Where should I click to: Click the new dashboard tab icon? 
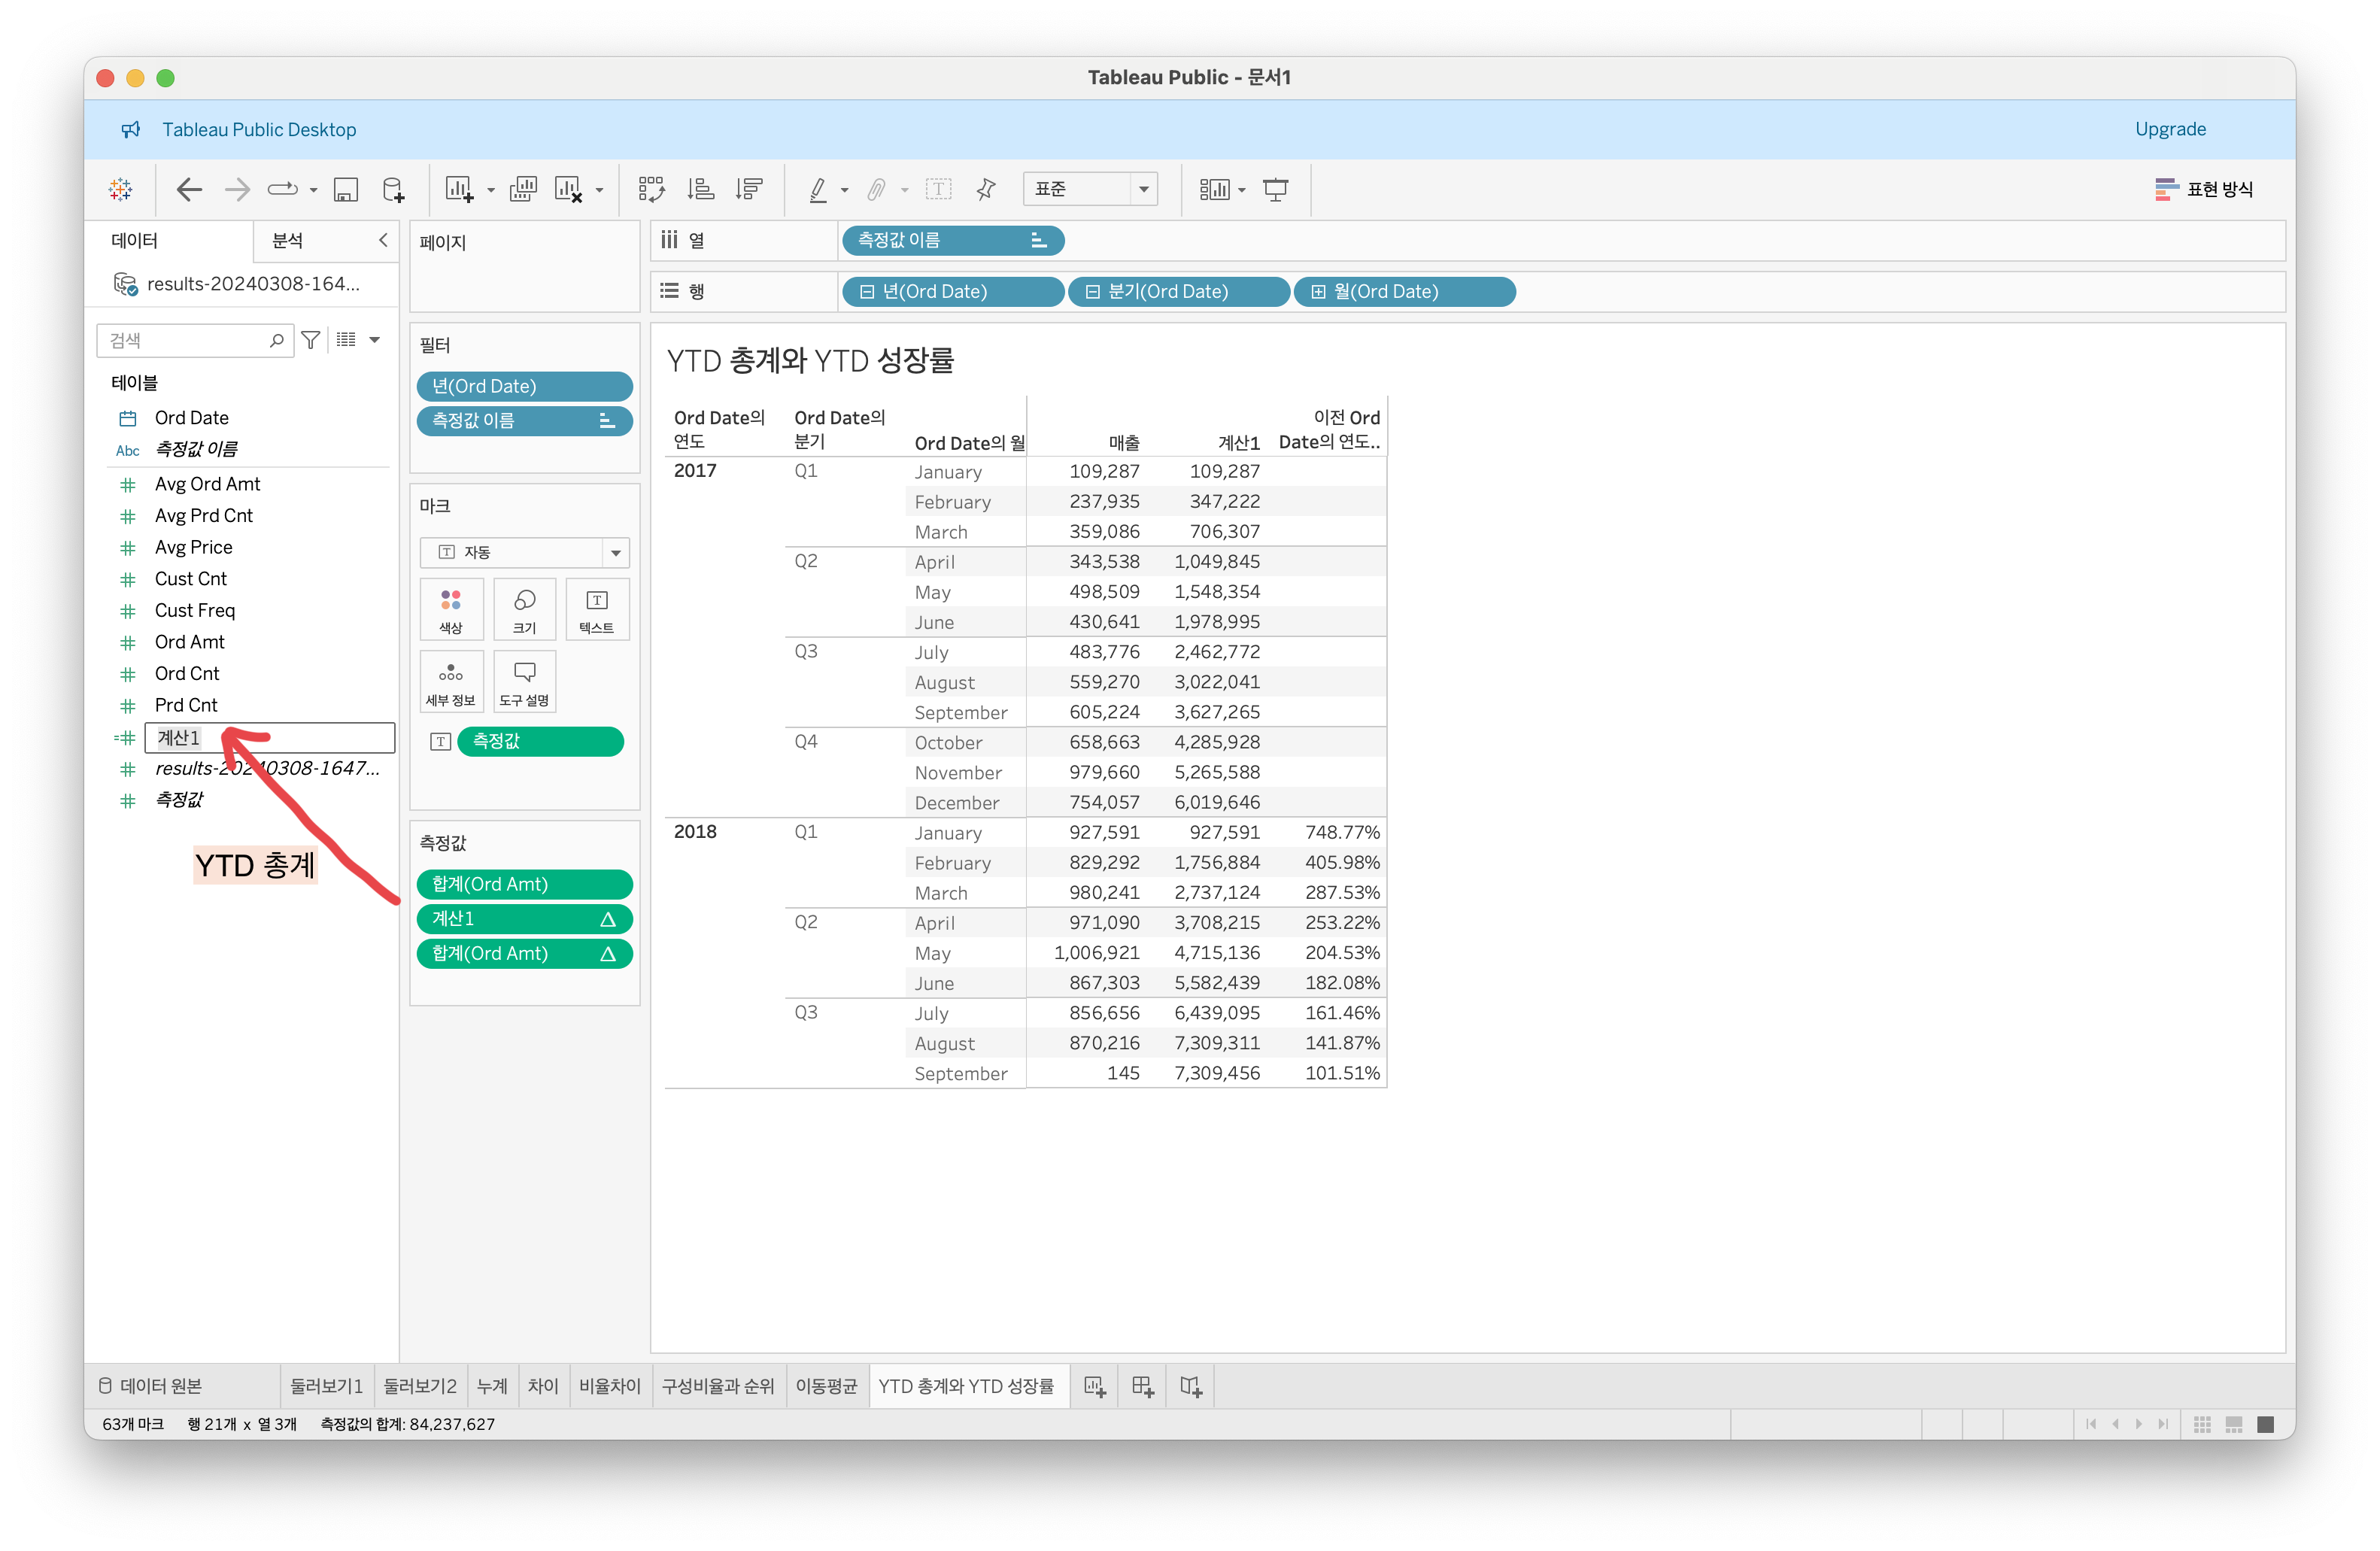[1142, 1386]
